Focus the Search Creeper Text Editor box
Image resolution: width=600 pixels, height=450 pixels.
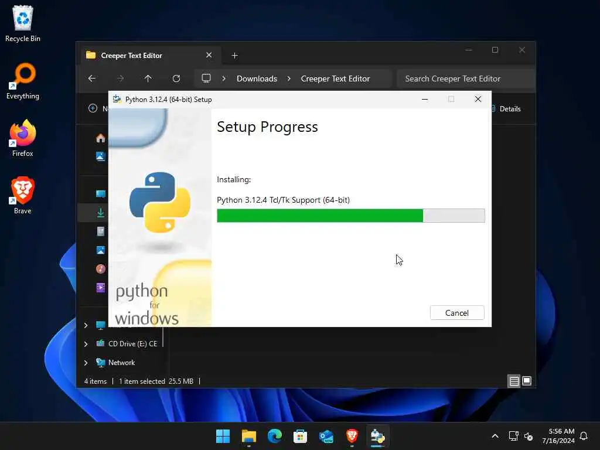(x=466, y=79)
